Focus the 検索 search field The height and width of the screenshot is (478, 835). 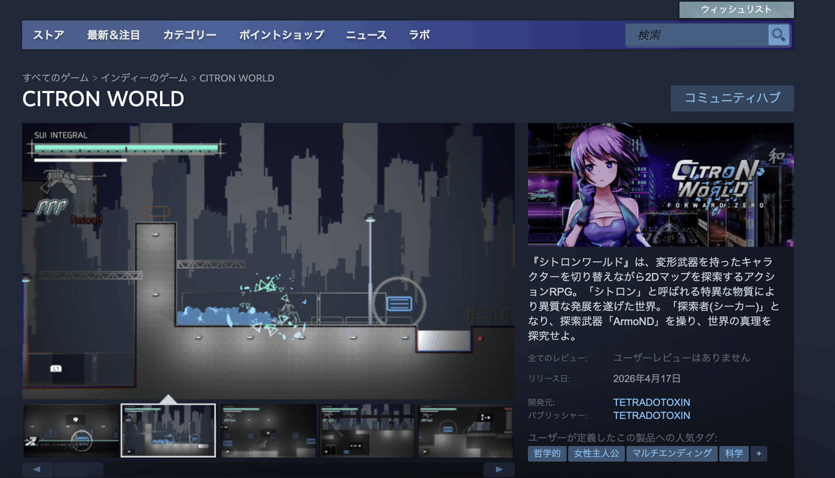[x=697, y=35]
